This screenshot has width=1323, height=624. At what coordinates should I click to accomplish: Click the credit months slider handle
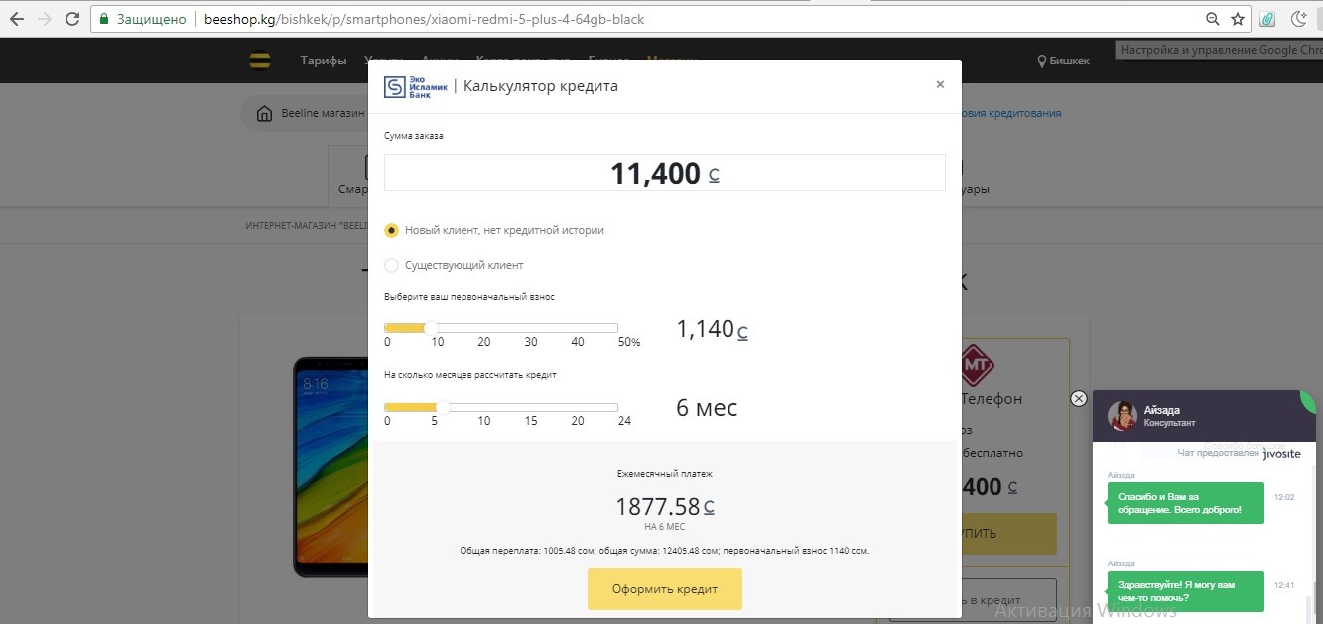[x=443, y=407]
